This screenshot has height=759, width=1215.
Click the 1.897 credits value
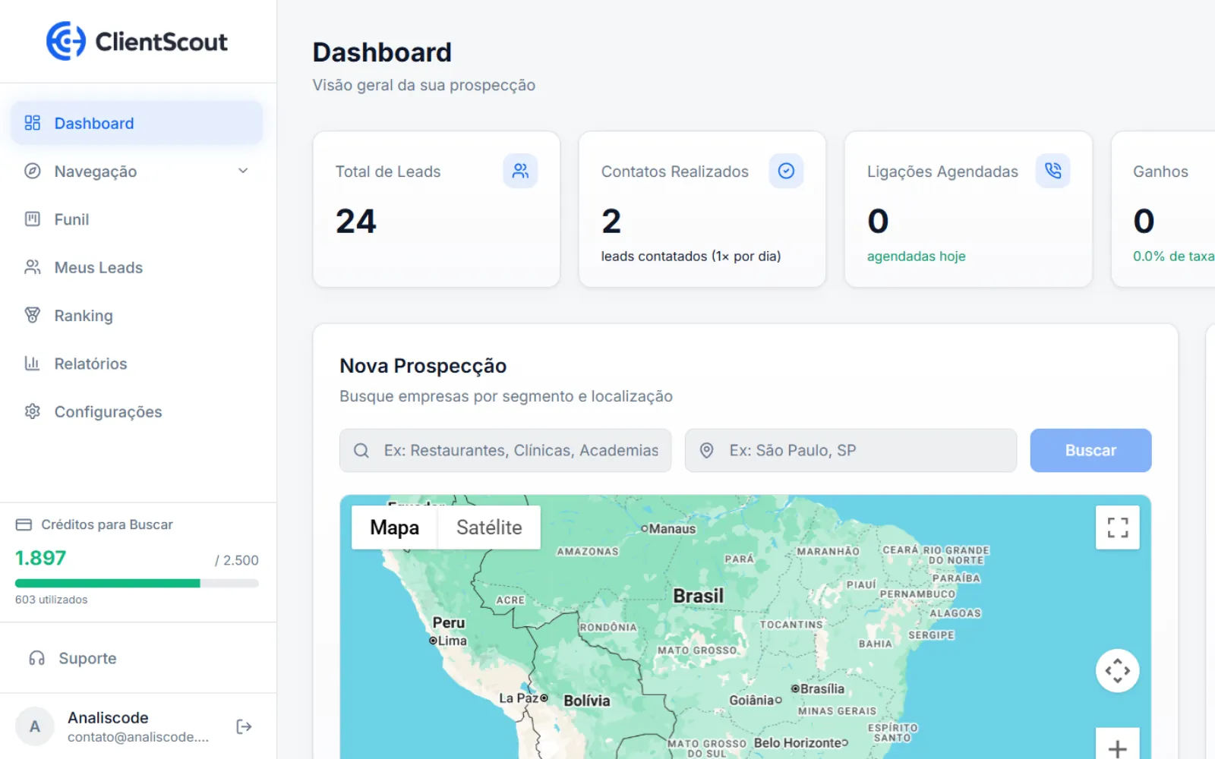pos(41,558)
